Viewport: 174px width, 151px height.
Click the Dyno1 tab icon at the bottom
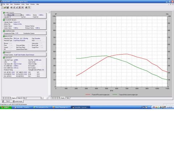point(3,101)
